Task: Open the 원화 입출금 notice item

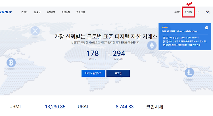Action: click(x=185, y=41)
